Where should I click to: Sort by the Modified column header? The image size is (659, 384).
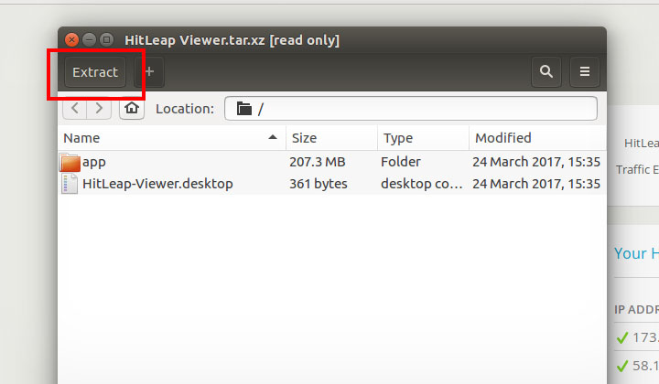(537, 138)
